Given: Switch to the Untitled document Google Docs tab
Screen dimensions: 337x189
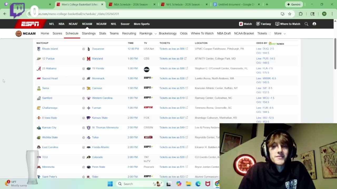Looking at the screenshot, I should pos(236,4).
